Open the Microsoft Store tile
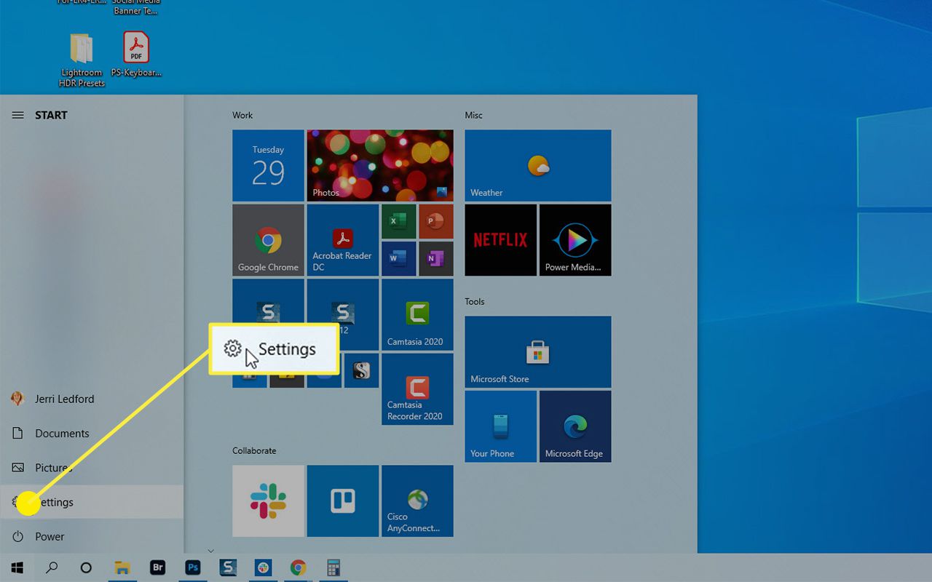The image size is (932, 582). pyautogui.click(x=538, y=352)
